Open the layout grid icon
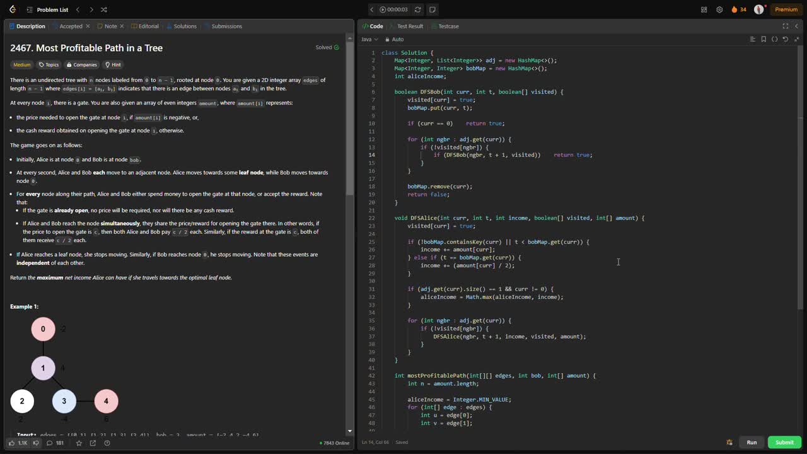Screen dimensions: 807x454 [704, 9]
